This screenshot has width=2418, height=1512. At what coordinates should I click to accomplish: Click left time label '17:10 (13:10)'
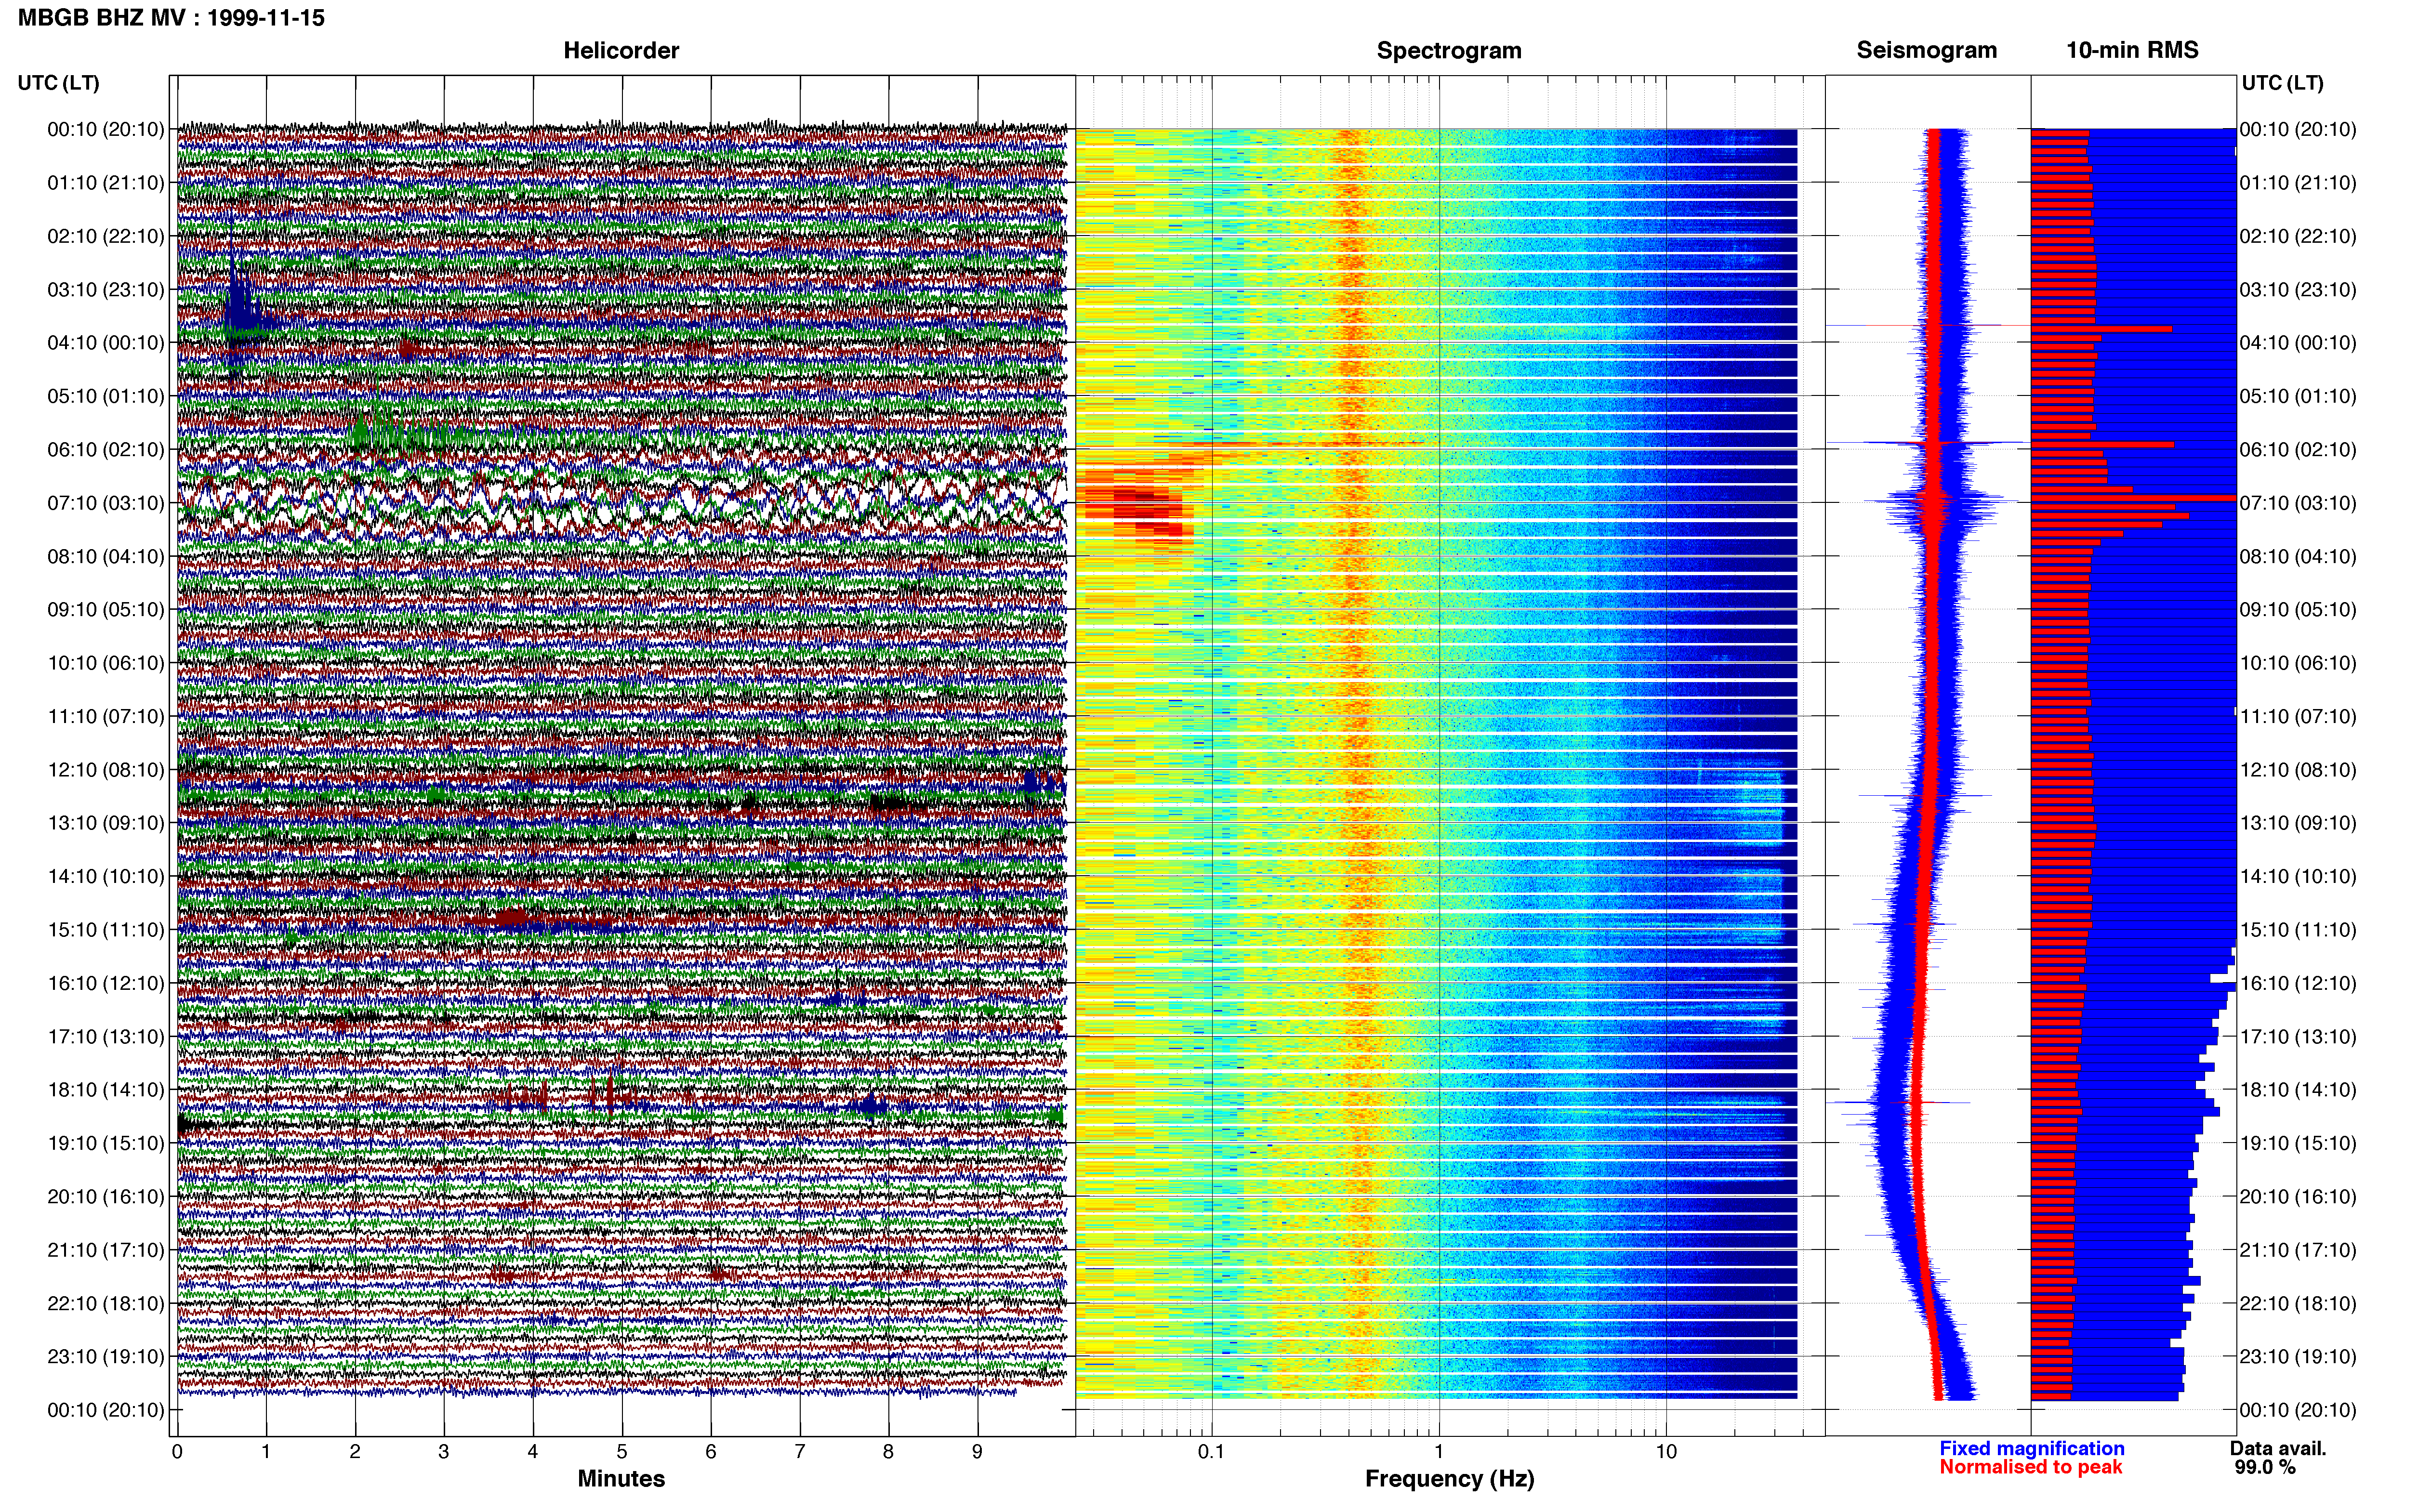coord(106,1036)
